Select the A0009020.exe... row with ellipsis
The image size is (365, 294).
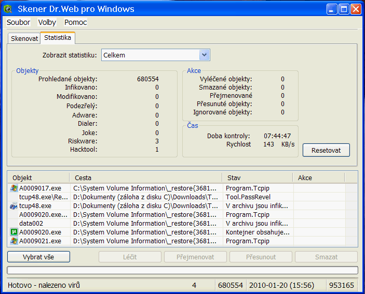coord(183,215)
